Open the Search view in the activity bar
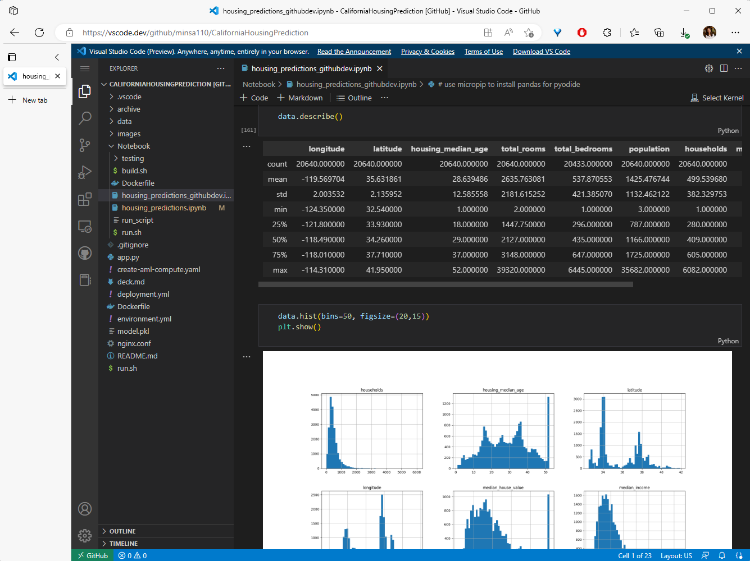This screenshot has width=750, height=561. click(x=84, y=118)
